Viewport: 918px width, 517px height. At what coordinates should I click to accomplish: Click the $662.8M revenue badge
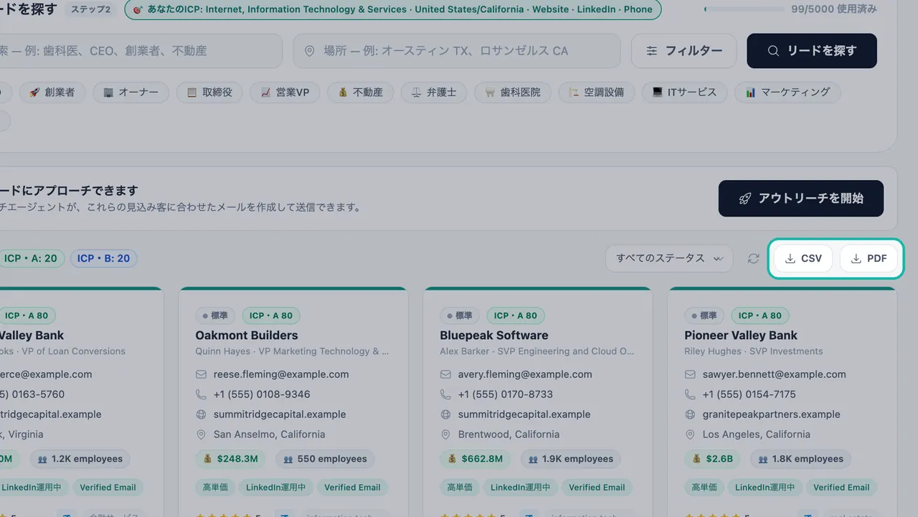point(476,459)
